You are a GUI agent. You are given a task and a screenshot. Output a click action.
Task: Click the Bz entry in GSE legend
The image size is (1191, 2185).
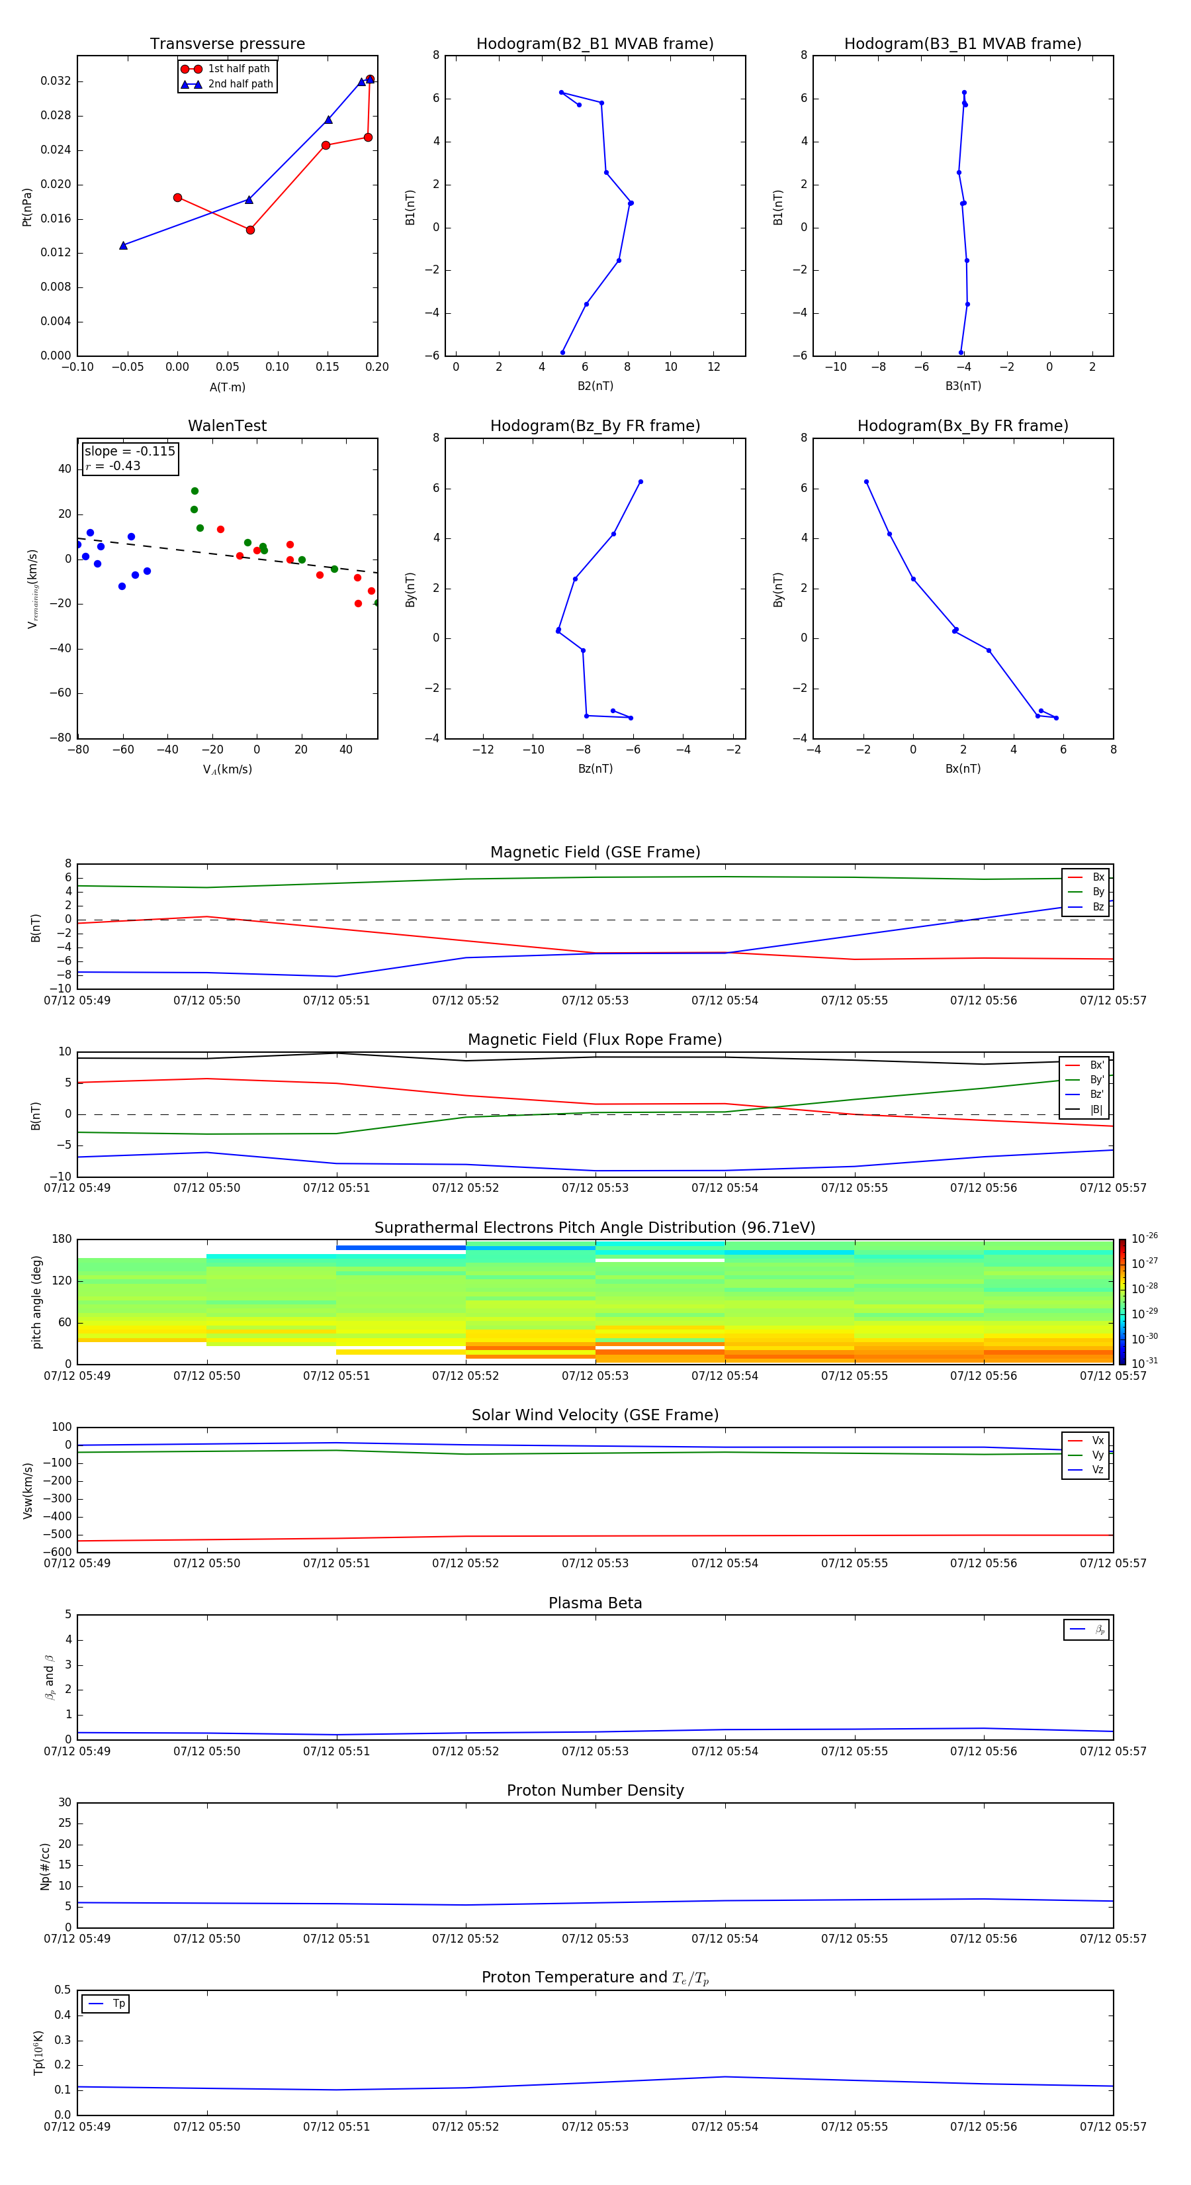[x=1086, y=906]
